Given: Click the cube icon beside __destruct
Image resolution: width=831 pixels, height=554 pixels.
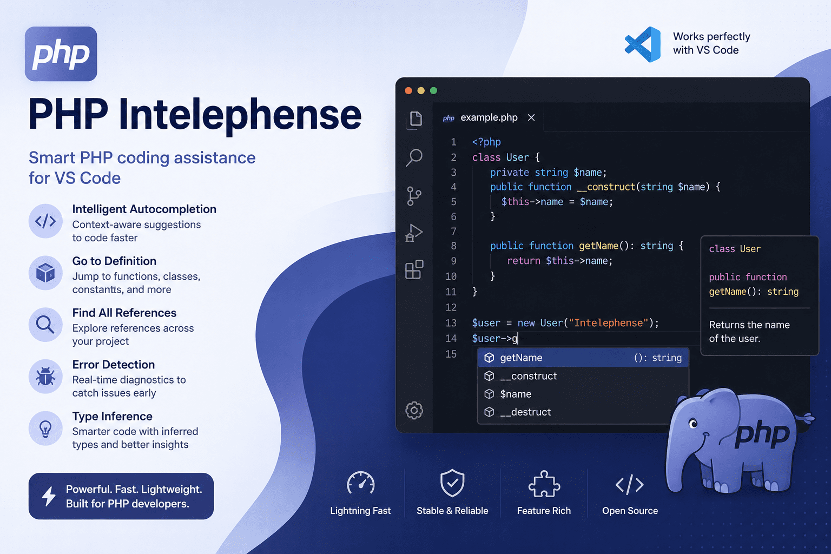Looking at the screenshot, I should (x=489, y=412).
